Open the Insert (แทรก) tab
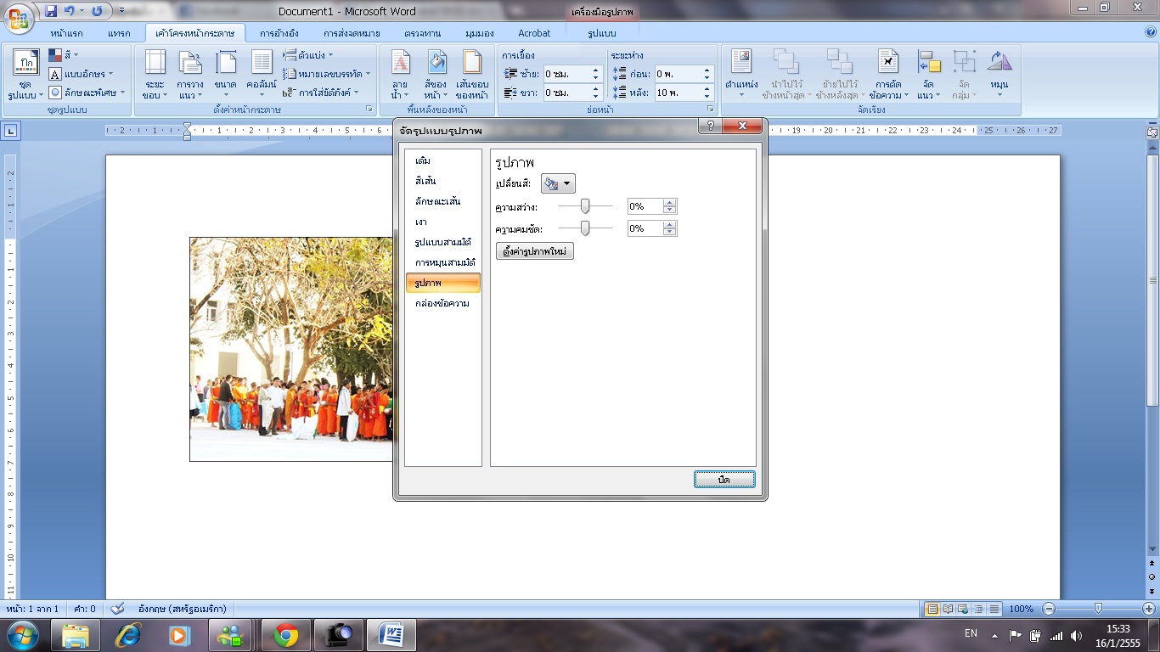The height and width of the screenshot is (652, 1160). (120, 33)
